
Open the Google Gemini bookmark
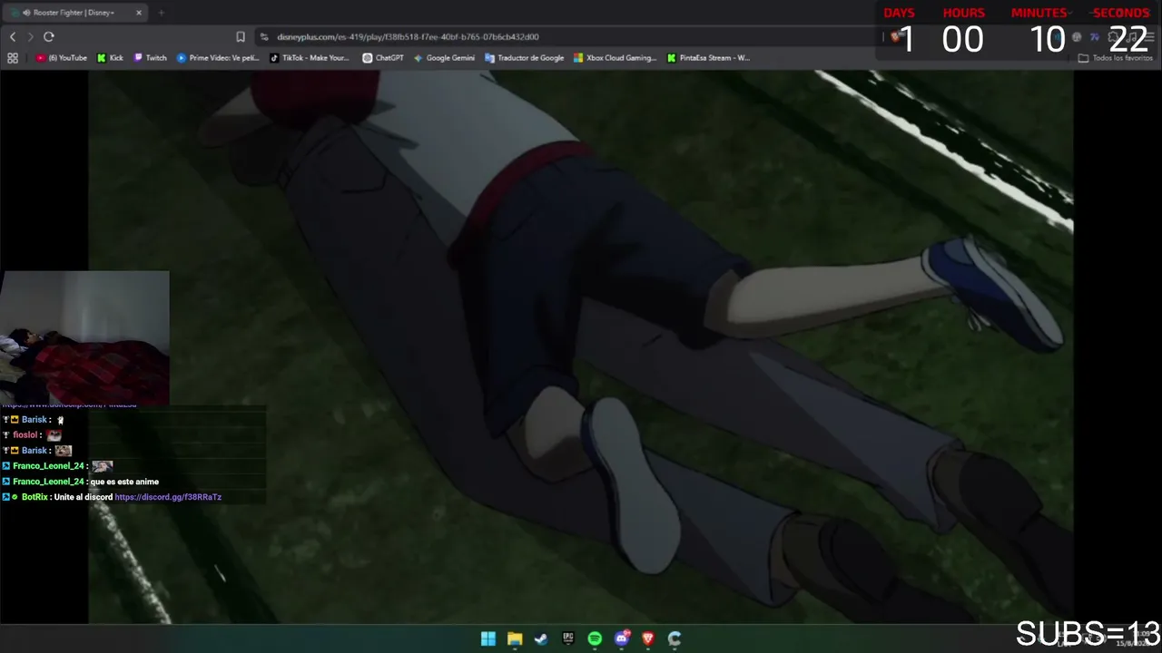point(445,58)
